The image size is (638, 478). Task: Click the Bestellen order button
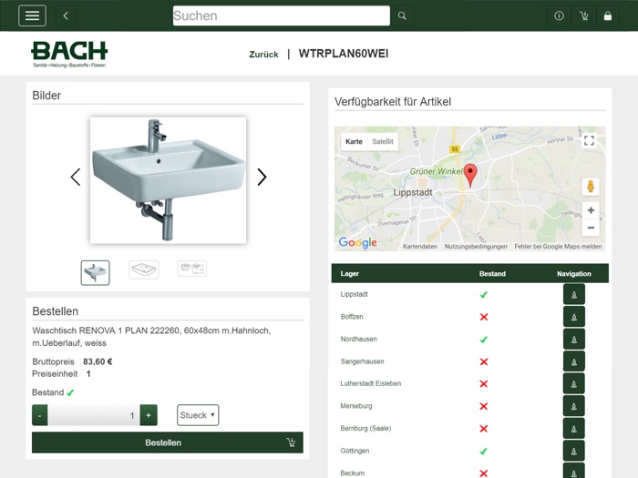click(x=168, y=442)
